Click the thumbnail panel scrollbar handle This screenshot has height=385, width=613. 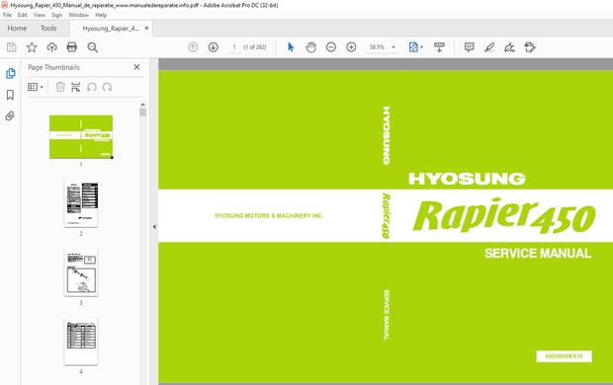[x=142, y=113]
